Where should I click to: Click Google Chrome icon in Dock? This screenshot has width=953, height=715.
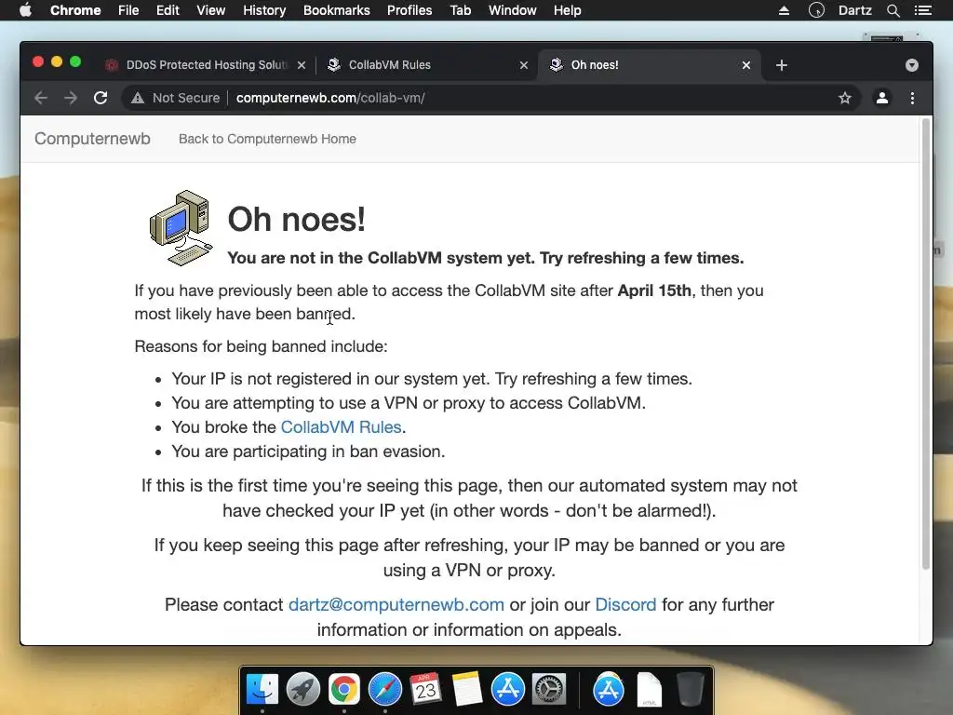(344, 690)
